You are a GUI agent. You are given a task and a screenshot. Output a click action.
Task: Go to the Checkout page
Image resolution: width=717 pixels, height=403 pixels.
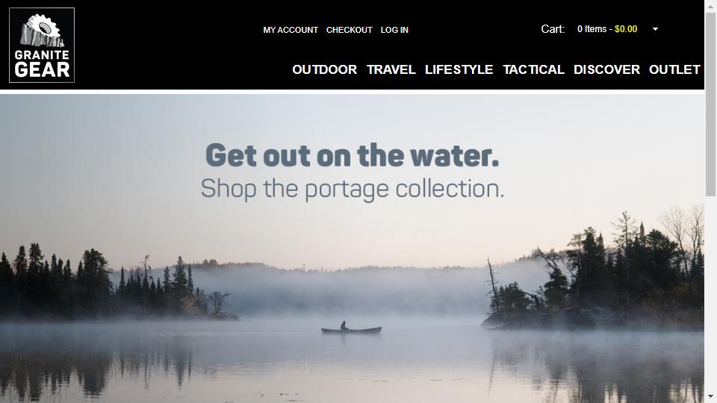tap(350, 30)
